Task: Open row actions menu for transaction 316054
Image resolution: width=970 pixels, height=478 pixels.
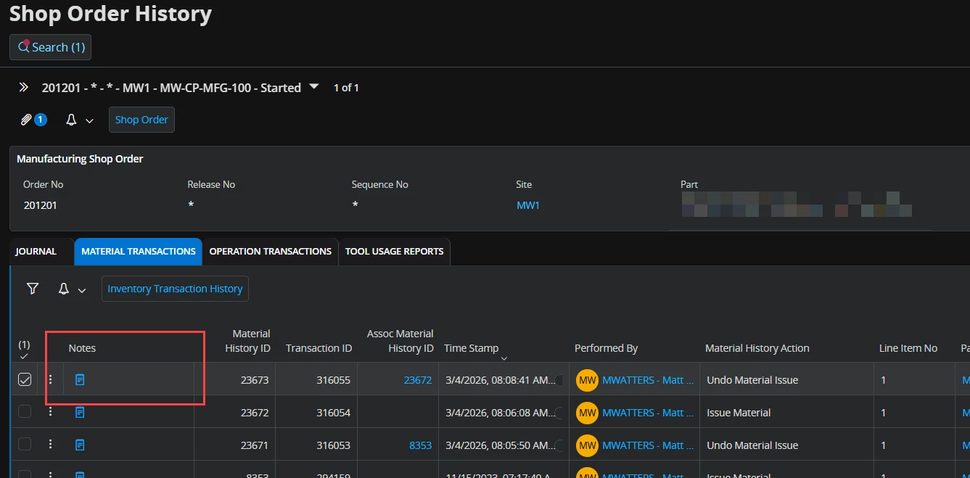Action: click(x=50, y=412)
